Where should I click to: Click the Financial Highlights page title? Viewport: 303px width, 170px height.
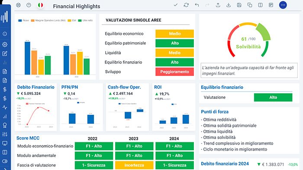tap(77, 6)
